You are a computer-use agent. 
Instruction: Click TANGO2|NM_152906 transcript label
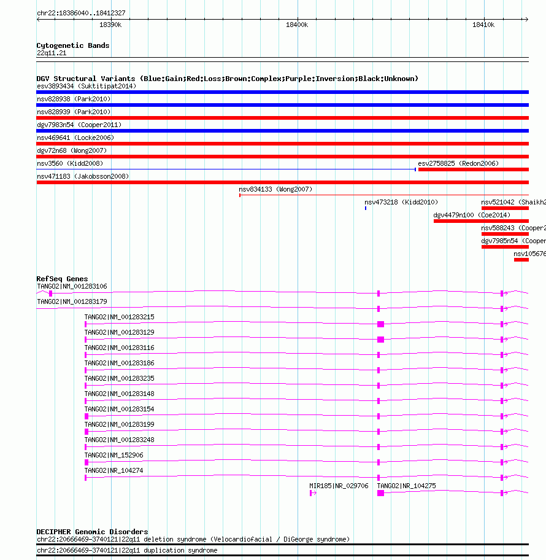113,455
